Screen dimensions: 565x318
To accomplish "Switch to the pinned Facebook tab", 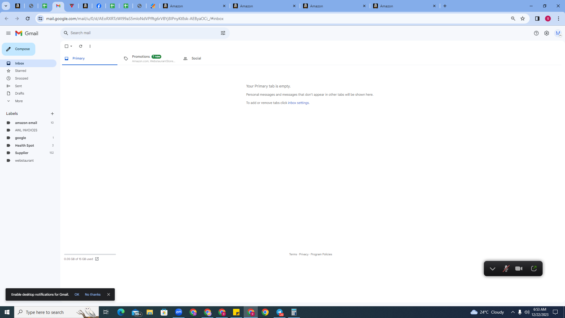I will [99, 6].
